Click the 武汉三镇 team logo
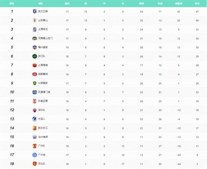 click(34, 11)
